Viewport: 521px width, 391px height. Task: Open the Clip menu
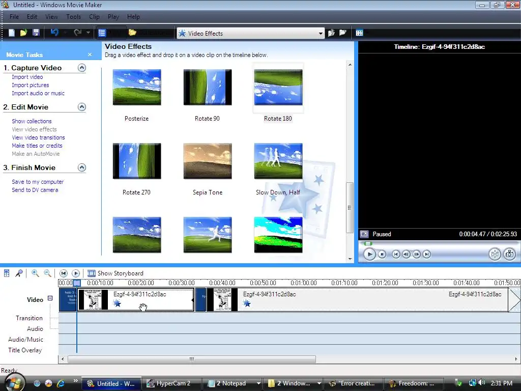tap(94, 17)
